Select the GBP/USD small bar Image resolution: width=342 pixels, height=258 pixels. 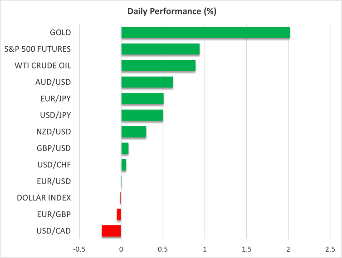(x=125, y=148)
